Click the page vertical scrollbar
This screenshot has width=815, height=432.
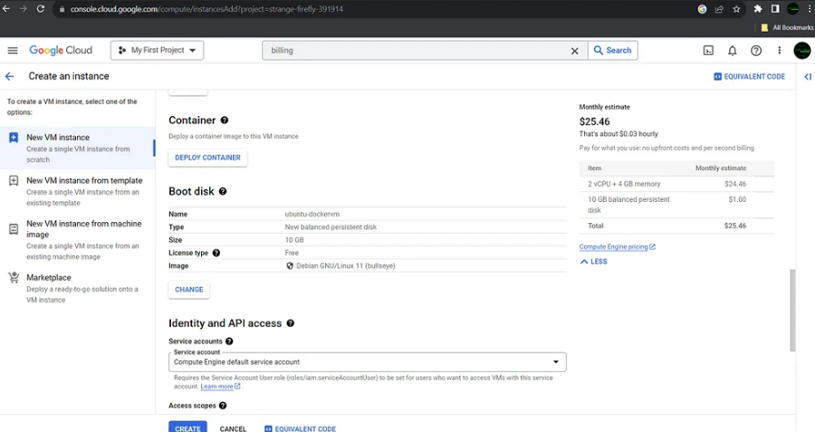click(792, 311)
